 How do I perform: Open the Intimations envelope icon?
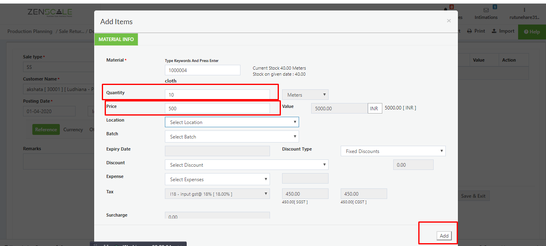pyautogui.click(x=486, y=10)
